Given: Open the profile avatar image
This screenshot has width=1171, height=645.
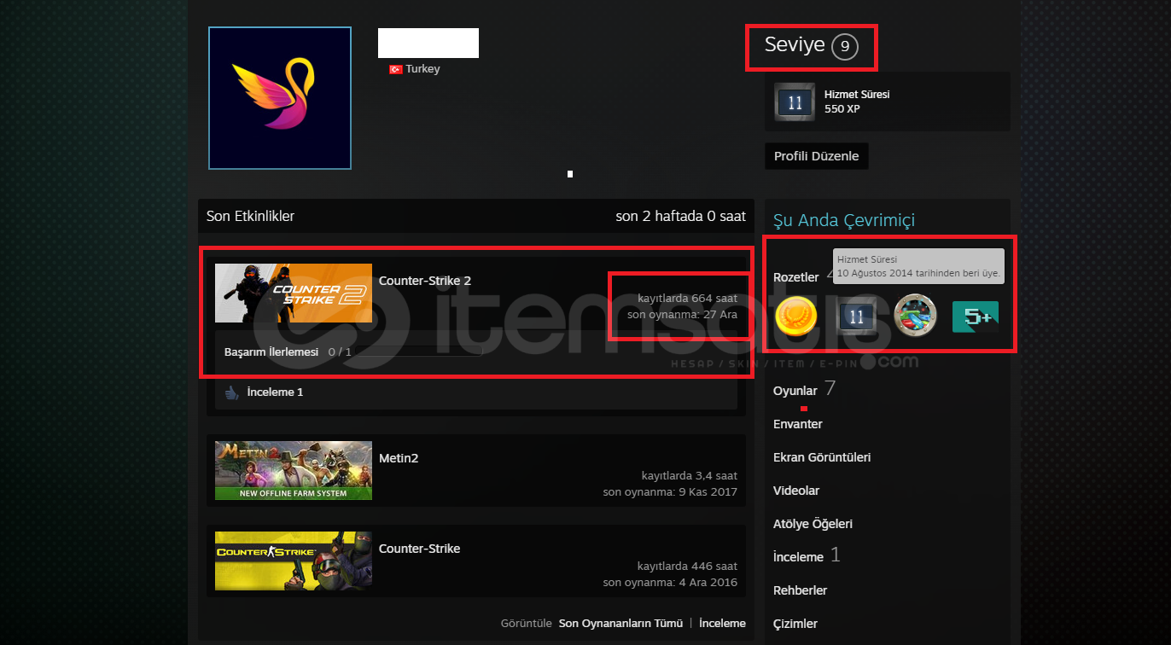Looking at the screenshot, I should [280, 98].
